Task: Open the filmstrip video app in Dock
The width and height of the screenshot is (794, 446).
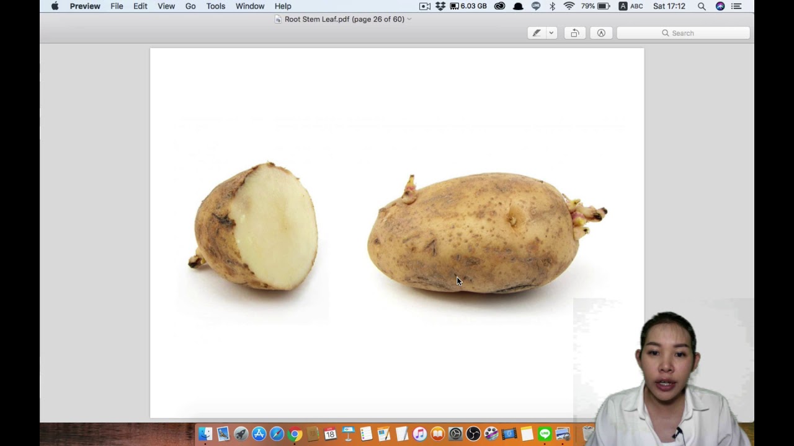Action: pos(509,434)
